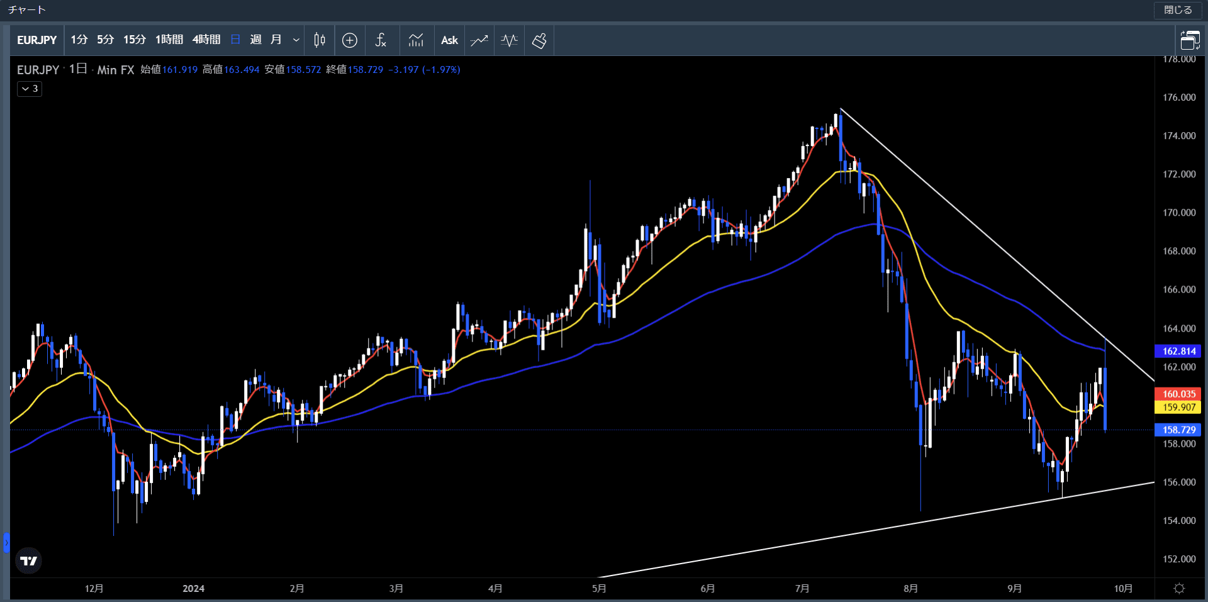The image size is (1208, 602).
Task: Click the 162.814 blue price label
Action: coord(1178,351)
